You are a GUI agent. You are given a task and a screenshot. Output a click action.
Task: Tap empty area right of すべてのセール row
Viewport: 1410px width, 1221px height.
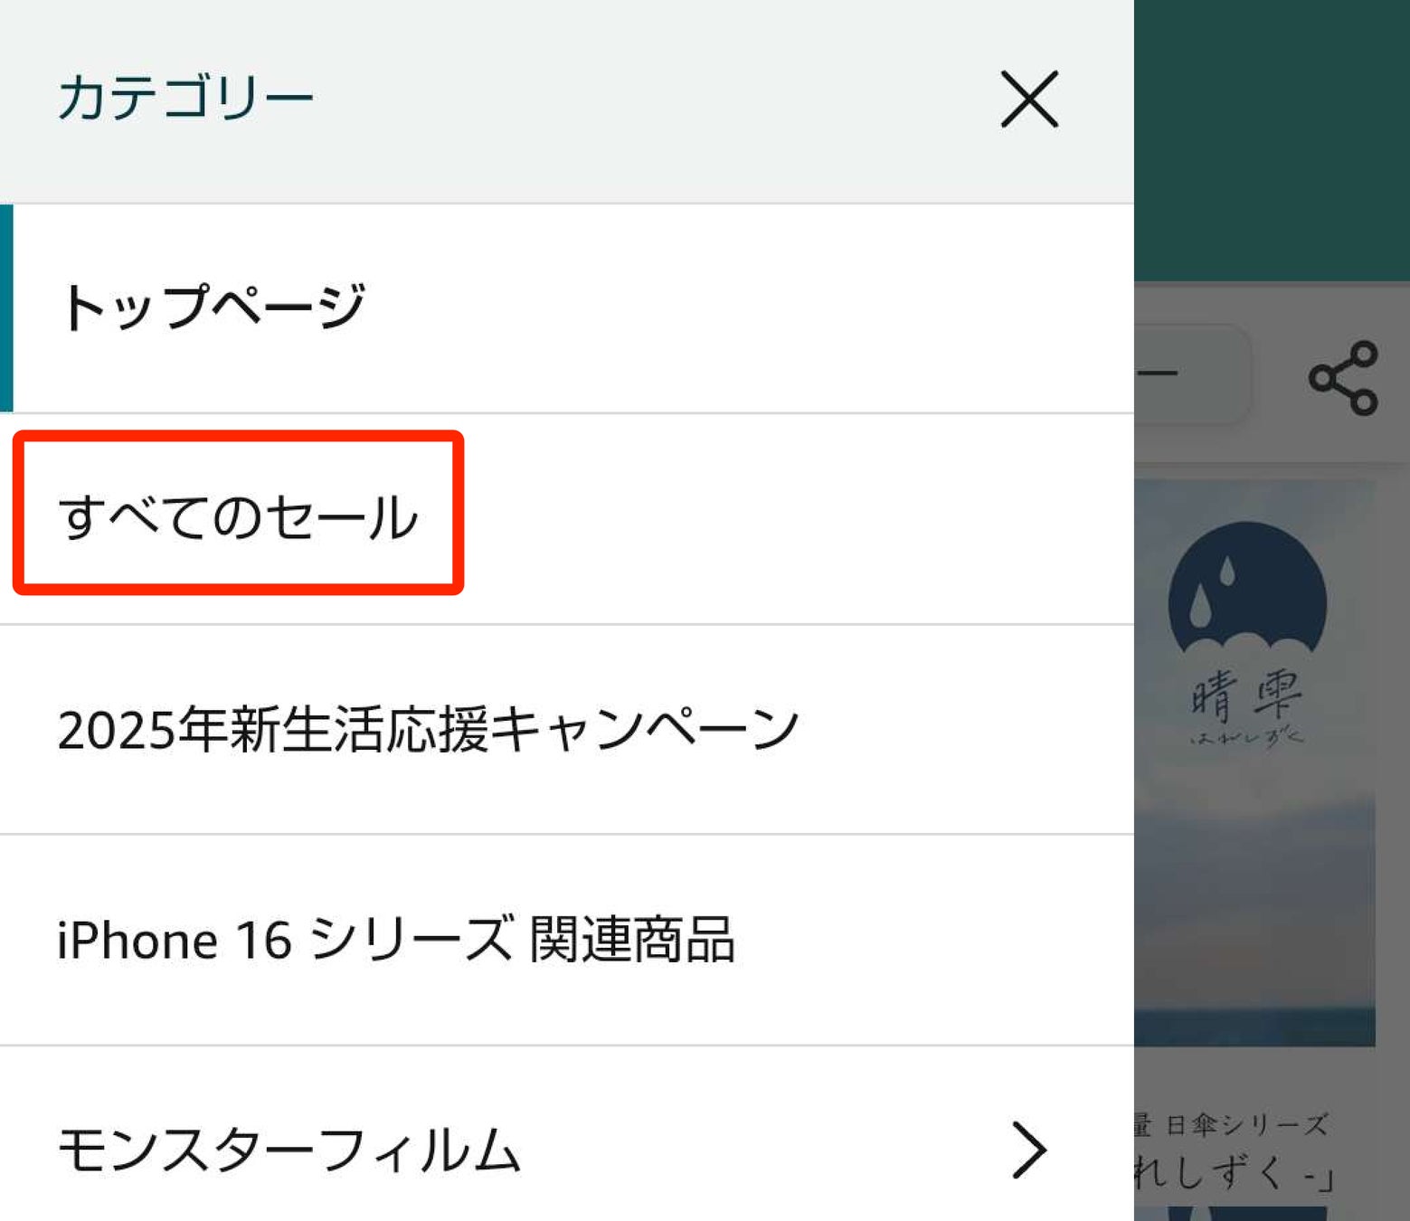[796, 518]
